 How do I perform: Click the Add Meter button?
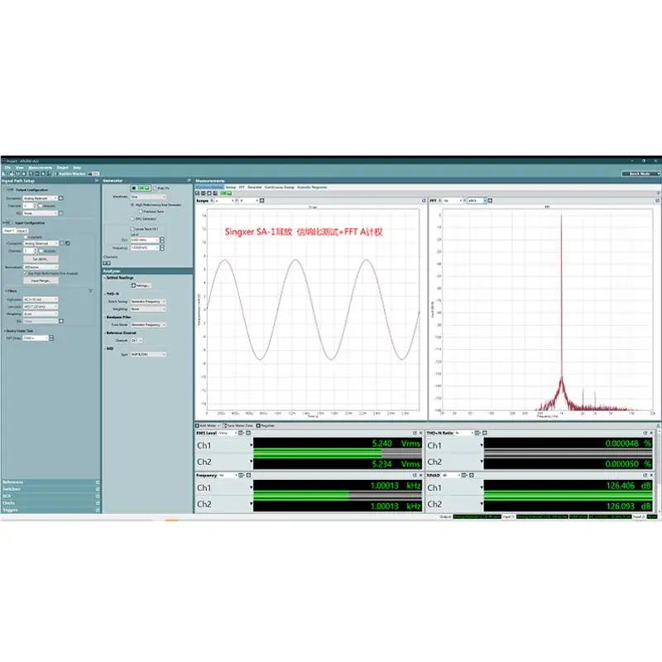[x=208, y=425]
